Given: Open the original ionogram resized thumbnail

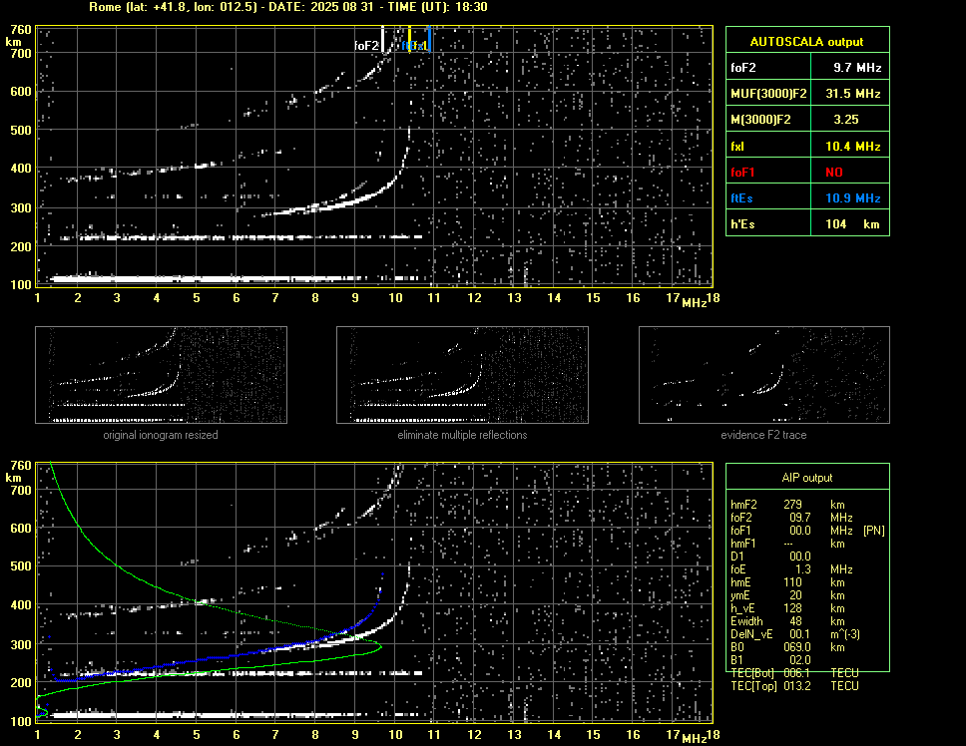Looking at the screenshot, I should tap(161, 375).
